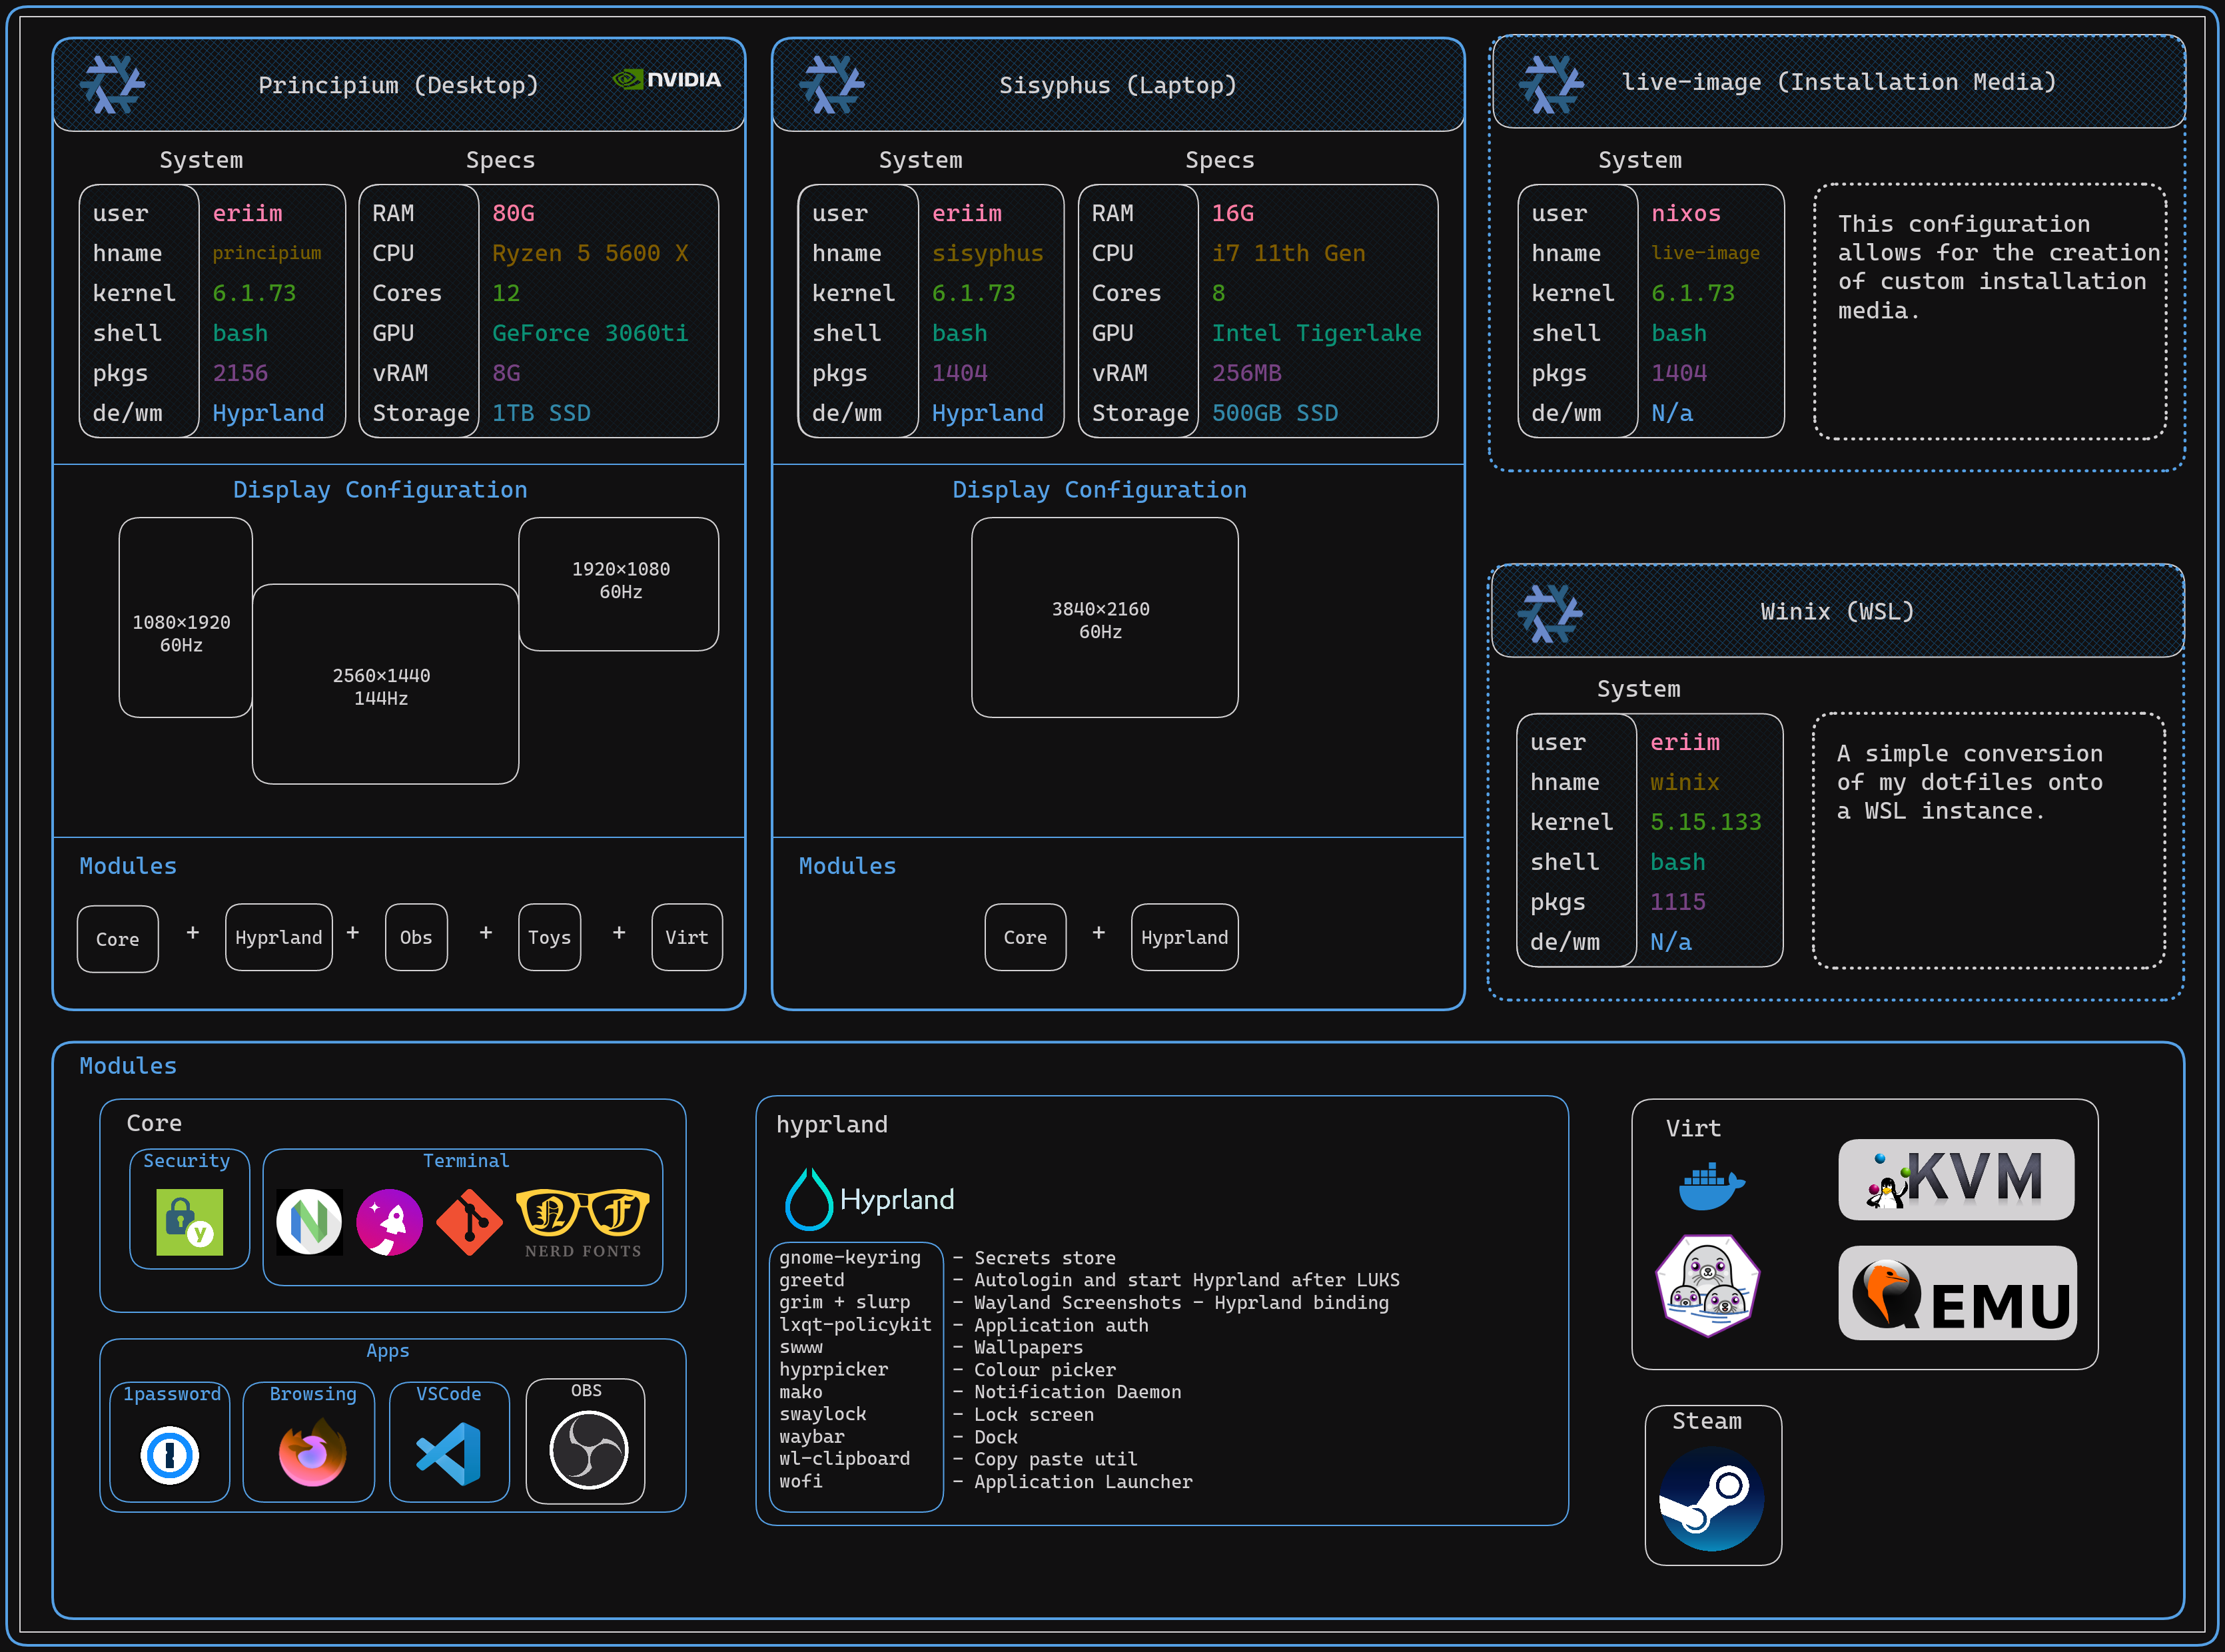
Task: Select the Virt module box in Principium
Action: point(686,937)
